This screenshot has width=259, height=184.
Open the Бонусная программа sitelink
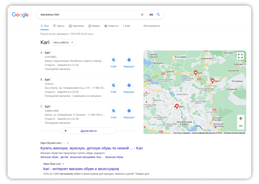click(87, 157)
